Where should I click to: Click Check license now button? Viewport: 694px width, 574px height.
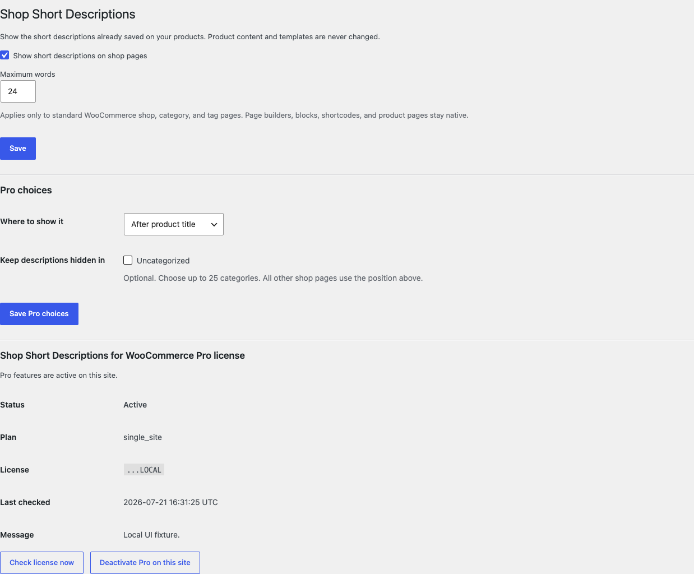41,563
